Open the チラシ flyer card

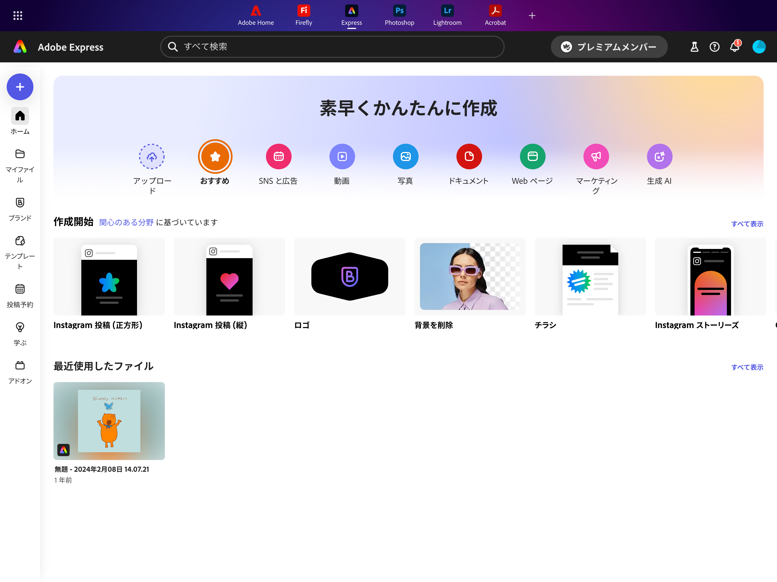(x=590, y=277)
